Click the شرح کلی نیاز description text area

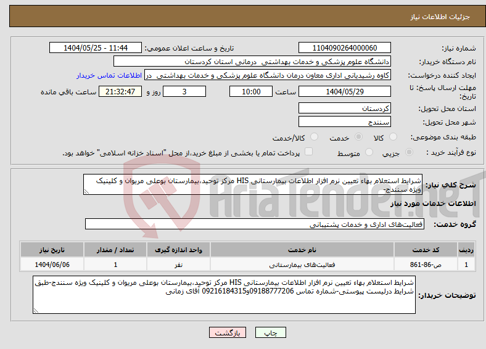(x=253, y=184)
